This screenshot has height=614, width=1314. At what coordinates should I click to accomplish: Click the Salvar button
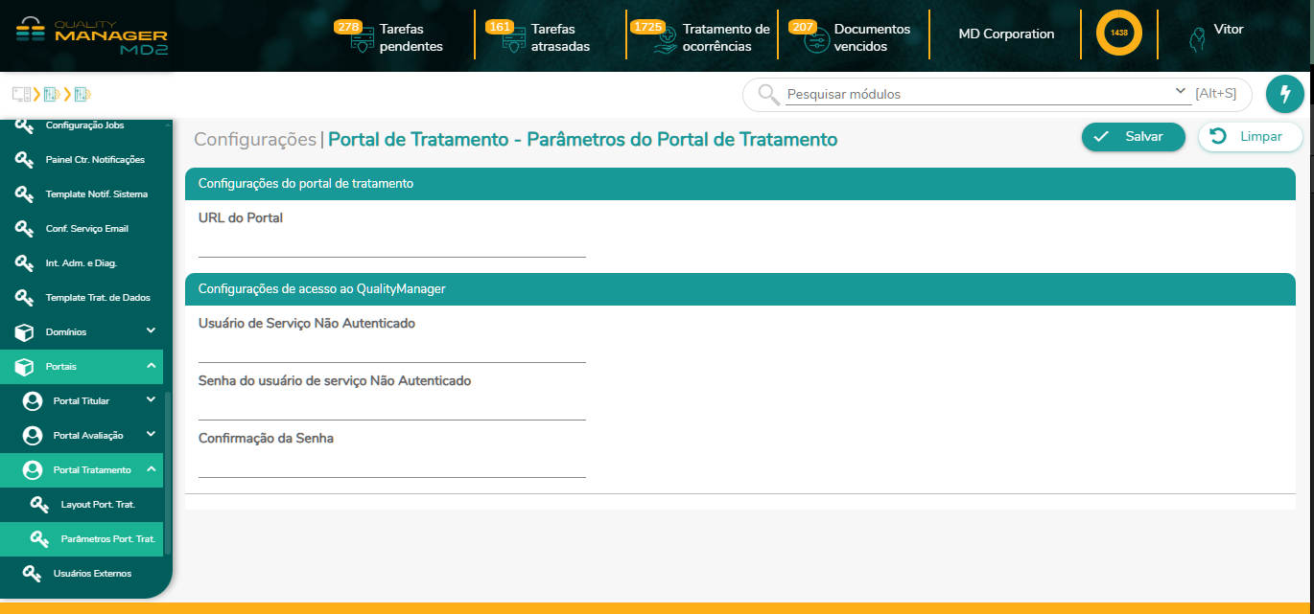click(x=1134, y=137)
